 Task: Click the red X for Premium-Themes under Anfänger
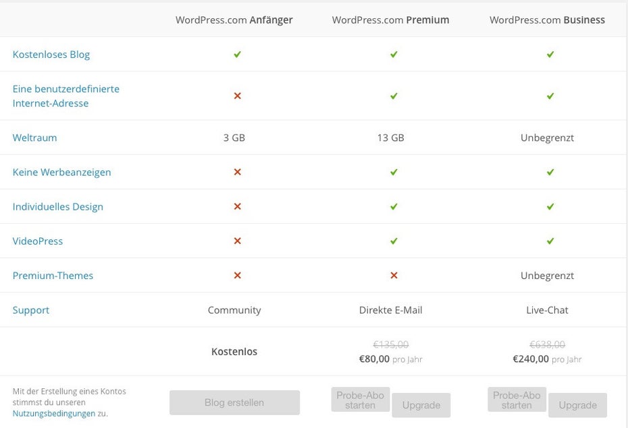tap(238, 276)
